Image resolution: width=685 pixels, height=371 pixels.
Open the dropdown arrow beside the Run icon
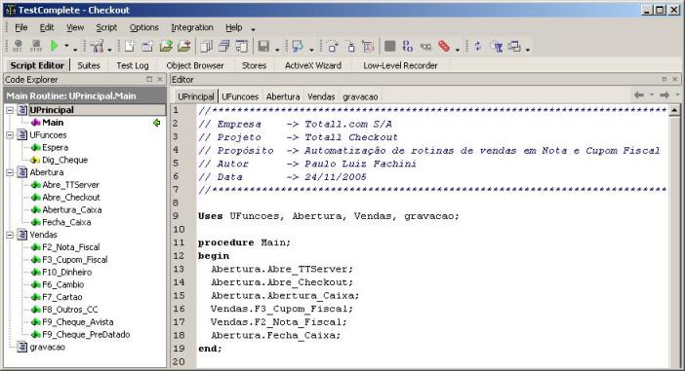point(66,46)
